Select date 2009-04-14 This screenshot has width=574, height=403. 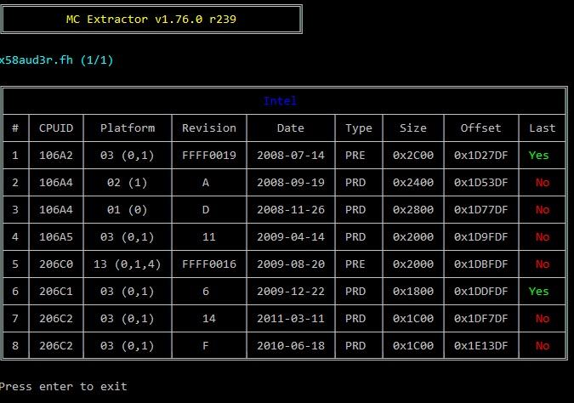[x=290, y=237]
